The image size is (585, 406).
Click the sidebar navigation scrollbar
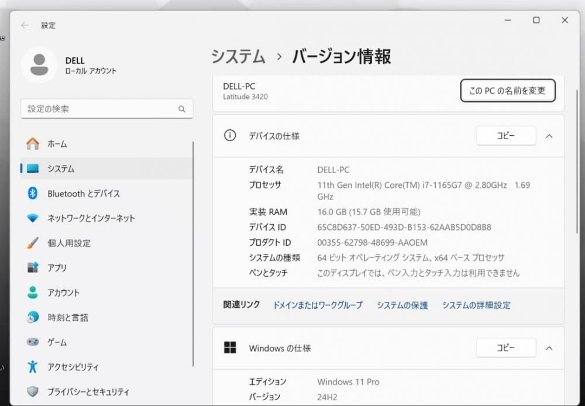193,254
